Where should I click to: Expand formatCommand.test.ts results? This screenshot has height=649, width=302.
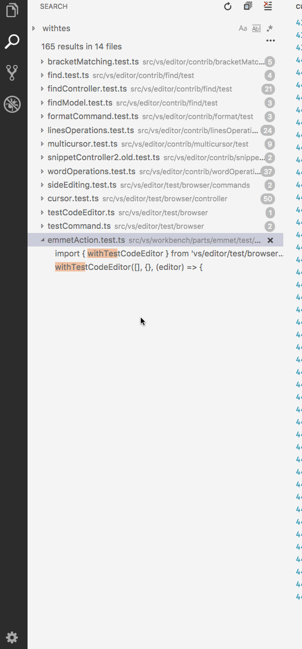tap(43, 116)
